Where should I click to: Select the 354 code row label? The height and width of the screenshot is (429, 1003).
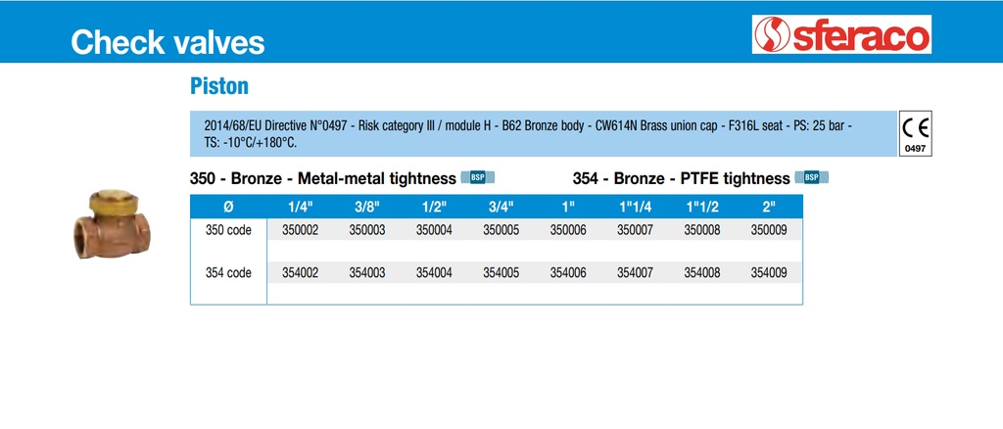coord(228,273)
